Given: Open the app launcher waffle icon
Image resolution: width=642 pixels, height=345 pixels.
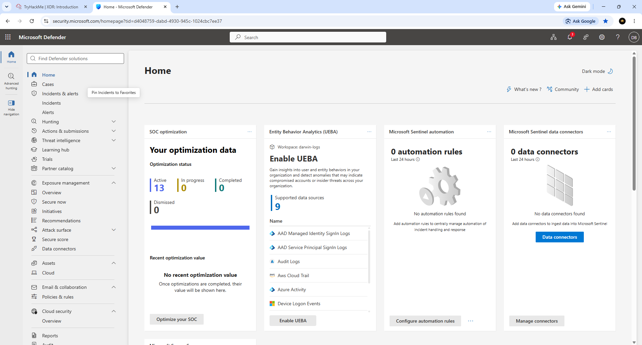Looking at the screenshot, I should pos(8,37).
